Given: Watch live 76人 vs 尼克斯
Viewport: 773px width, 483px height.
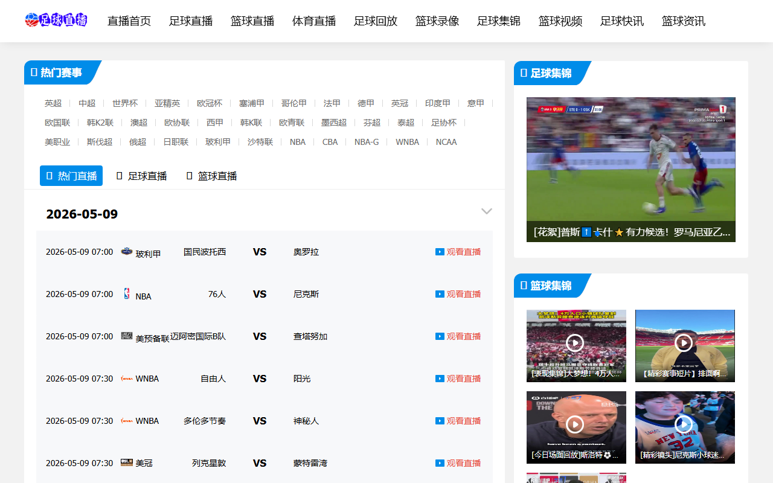Looking at the screenshot, I should click(464, 294).
